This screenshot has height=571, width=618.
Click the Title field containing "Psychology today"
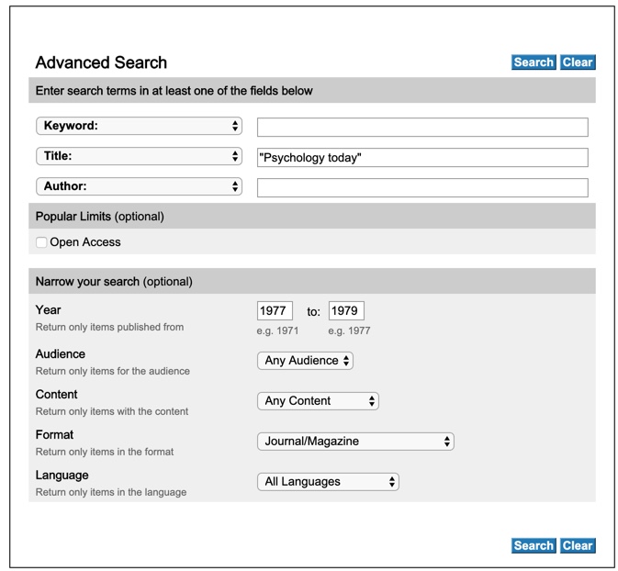(x=422, y=158)
